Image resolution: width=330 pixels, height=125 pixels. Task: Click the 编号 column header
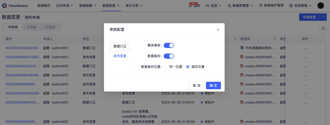click(x=9, y=39)
